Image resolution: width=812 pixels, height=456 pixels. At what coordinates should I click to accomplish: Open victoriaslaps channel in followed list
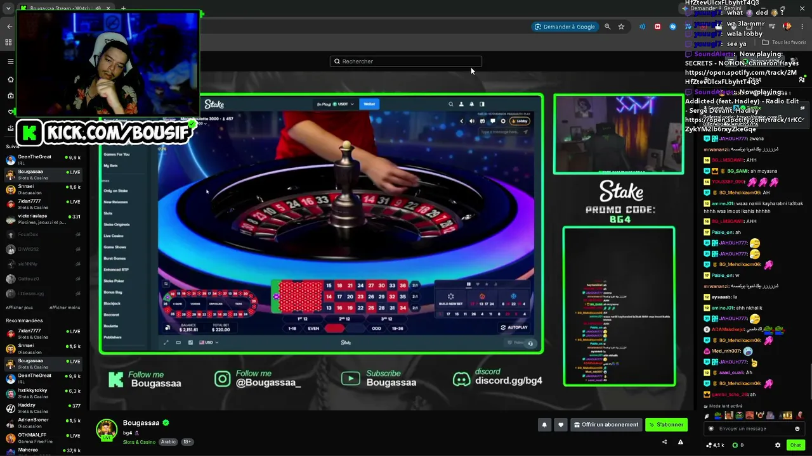[43, 219]
